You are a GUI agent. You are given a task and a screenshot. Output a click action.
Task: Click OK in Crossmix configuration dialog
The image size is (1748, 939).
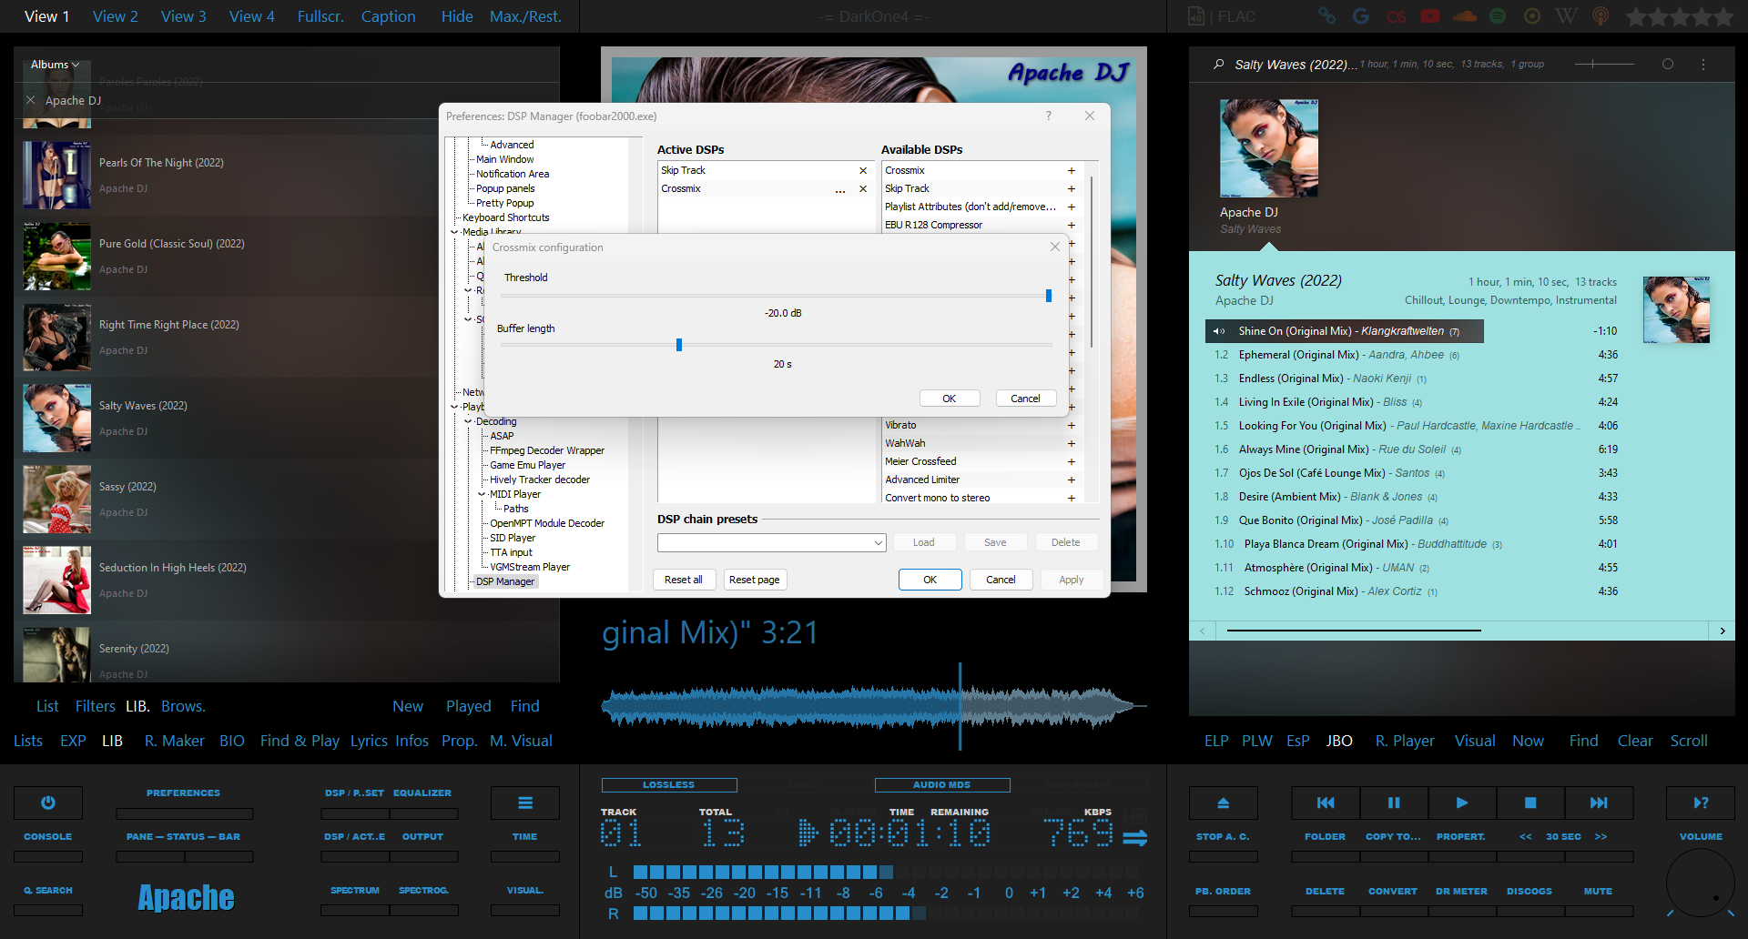pos(950,399)
